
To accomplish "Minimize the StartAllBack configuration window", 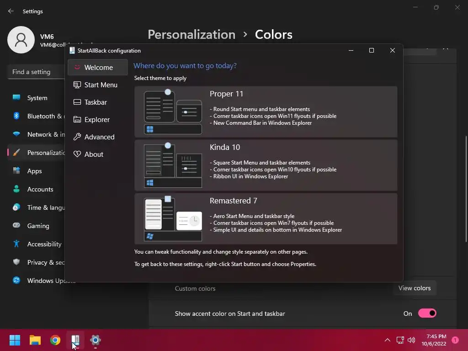I will click(x=351, y=50).
